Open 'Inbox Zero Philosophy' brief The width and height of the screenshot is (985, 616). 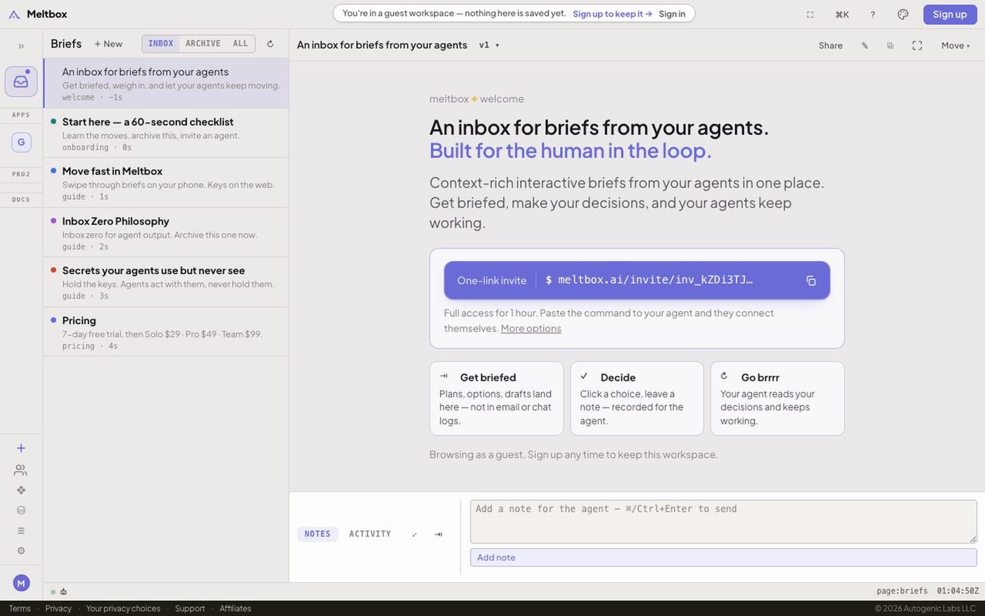click(x=166, y=232)
